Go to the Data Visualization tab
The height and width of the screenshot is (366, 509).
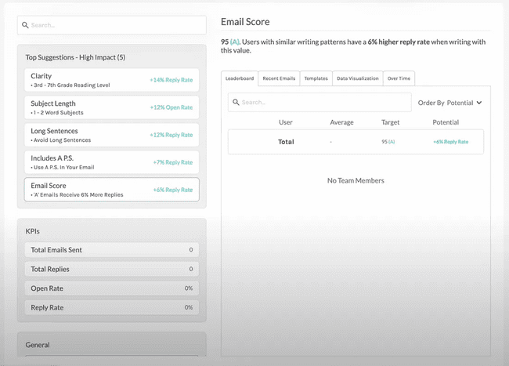pos(357,78)
